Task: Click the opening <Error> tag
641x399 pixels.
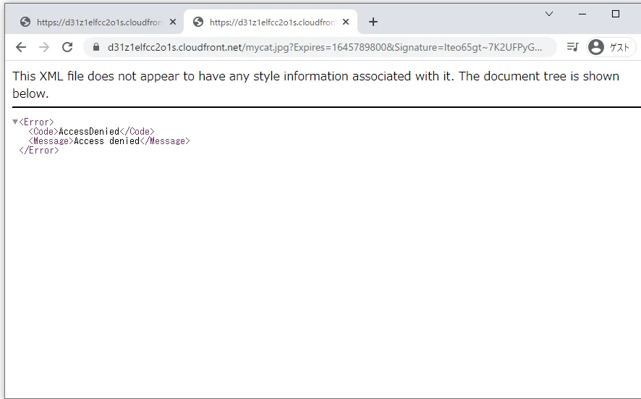Action: [x=36, y=122]
